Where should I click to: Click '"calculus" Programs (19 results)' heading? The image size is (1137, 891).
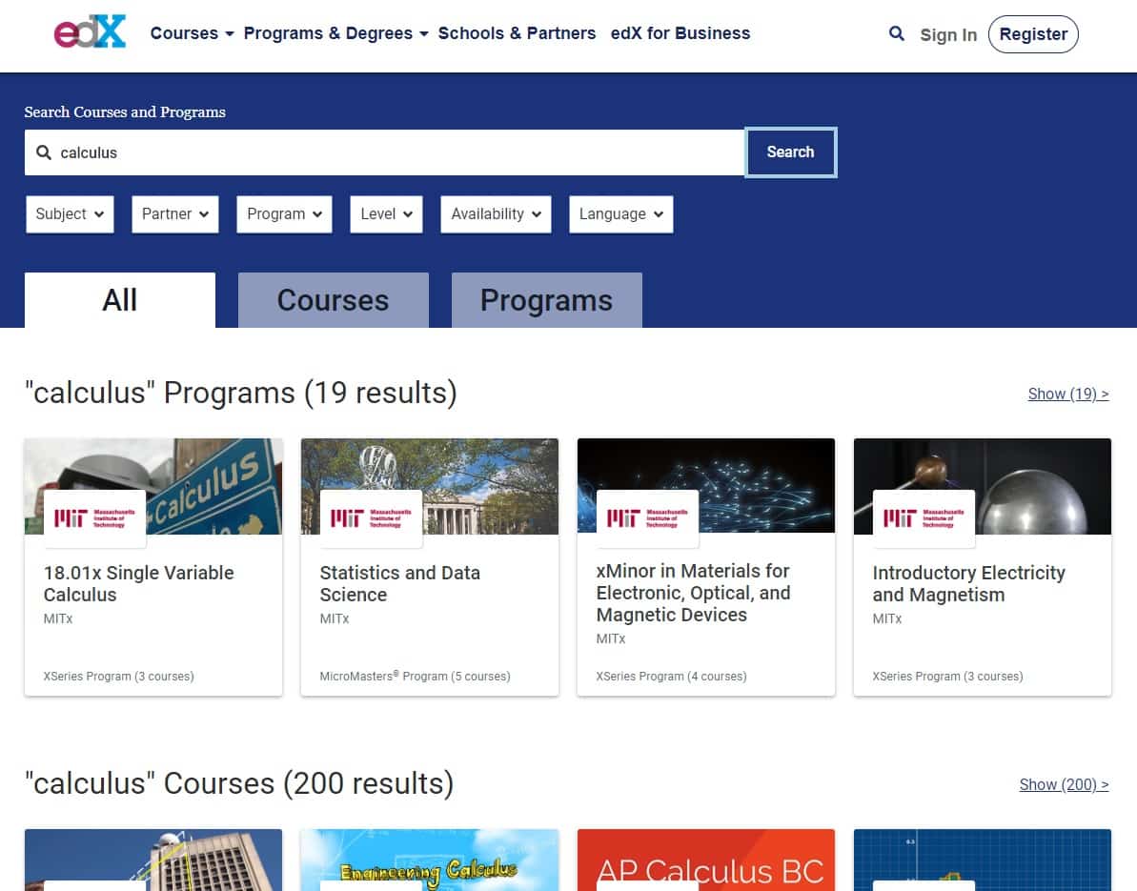[x=241, y=393]
